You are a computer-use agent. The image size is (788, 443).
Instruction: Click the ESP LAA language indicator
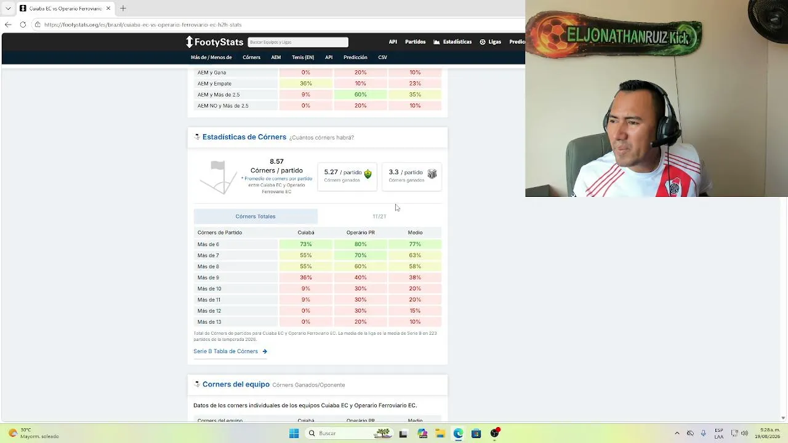719,433
